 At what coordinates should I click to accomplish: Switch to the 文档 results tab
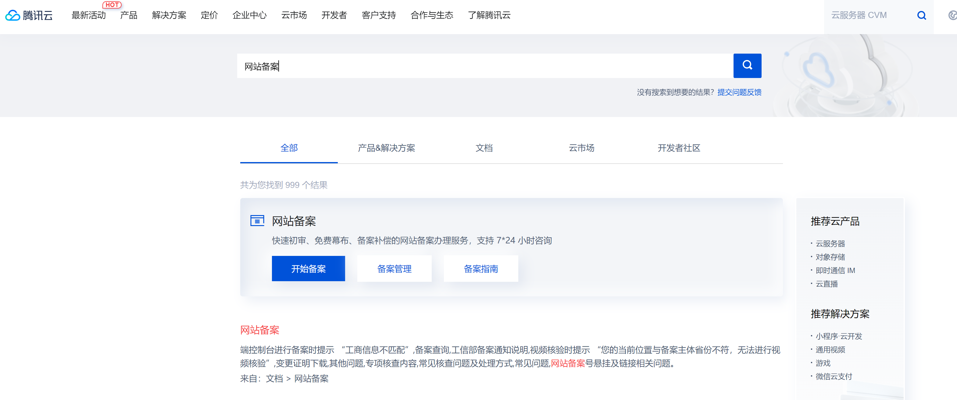coord(484,148)
